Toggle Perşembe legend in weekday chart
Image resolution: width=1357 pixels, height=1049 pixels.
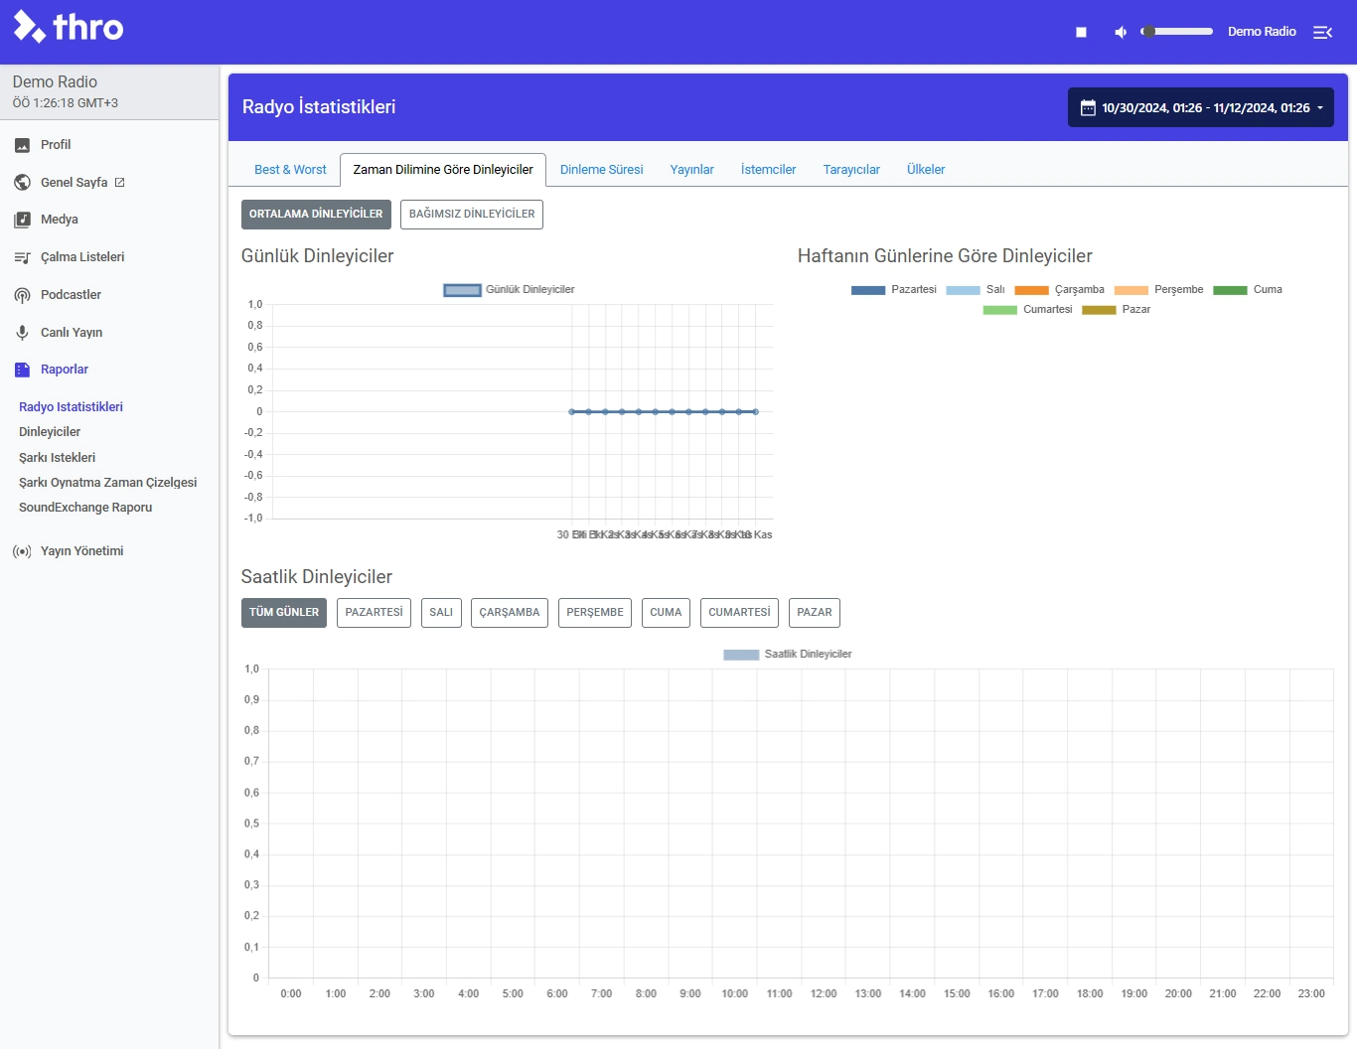coord(1158,290)
